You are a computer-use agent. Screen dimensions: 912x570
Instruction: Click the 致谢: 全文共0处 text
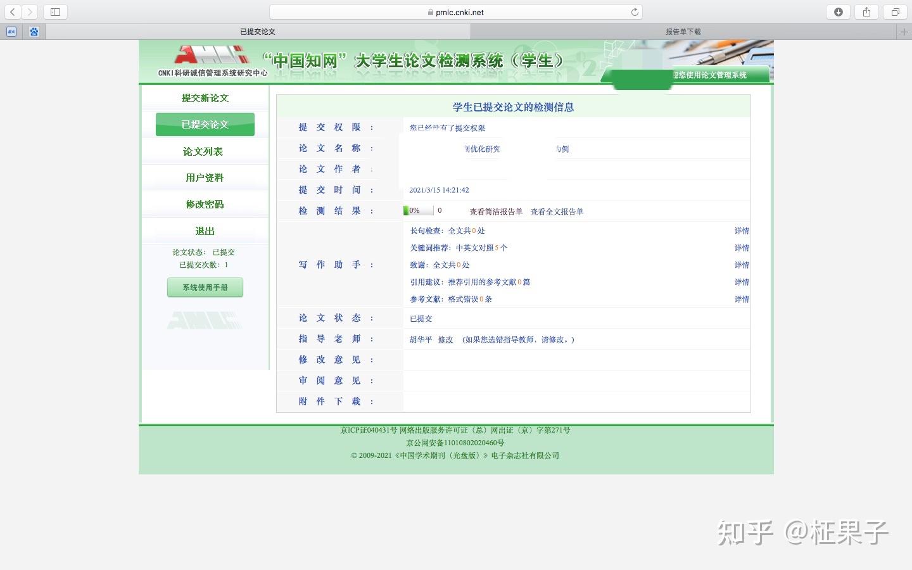pyautogui.click(x=440, y=265)
